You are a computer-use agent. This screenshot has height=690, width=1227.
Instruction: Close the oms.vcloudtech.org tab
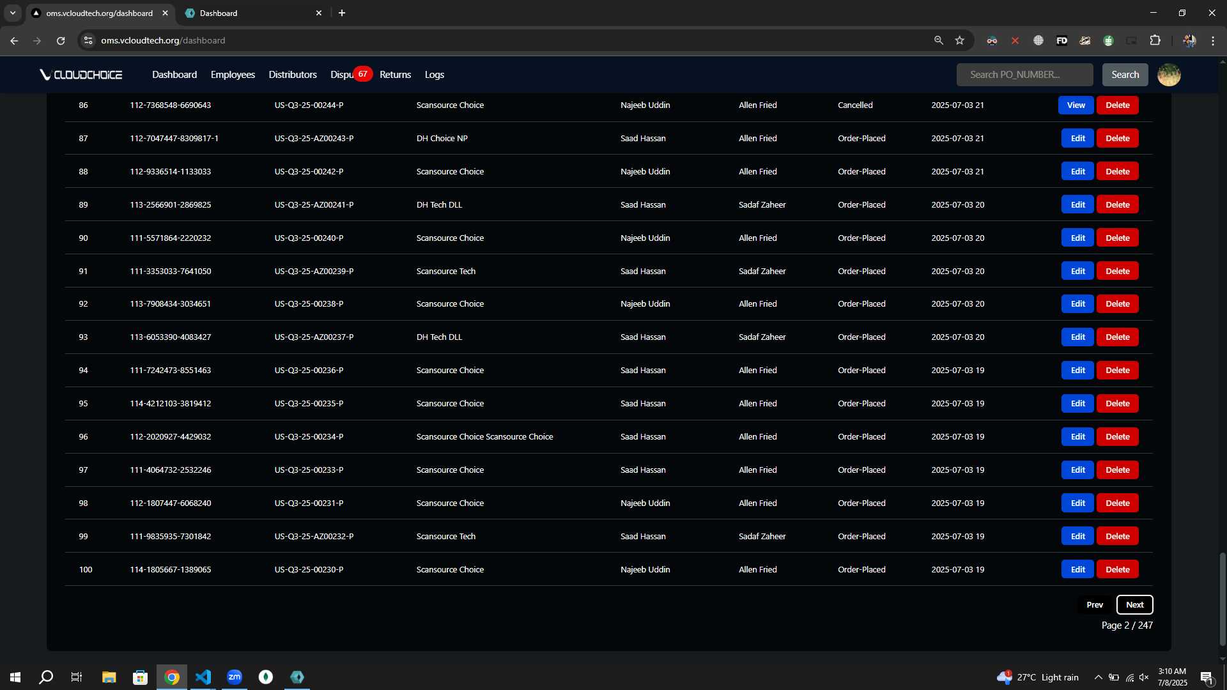pyautogui.click(x=165, y=13)
